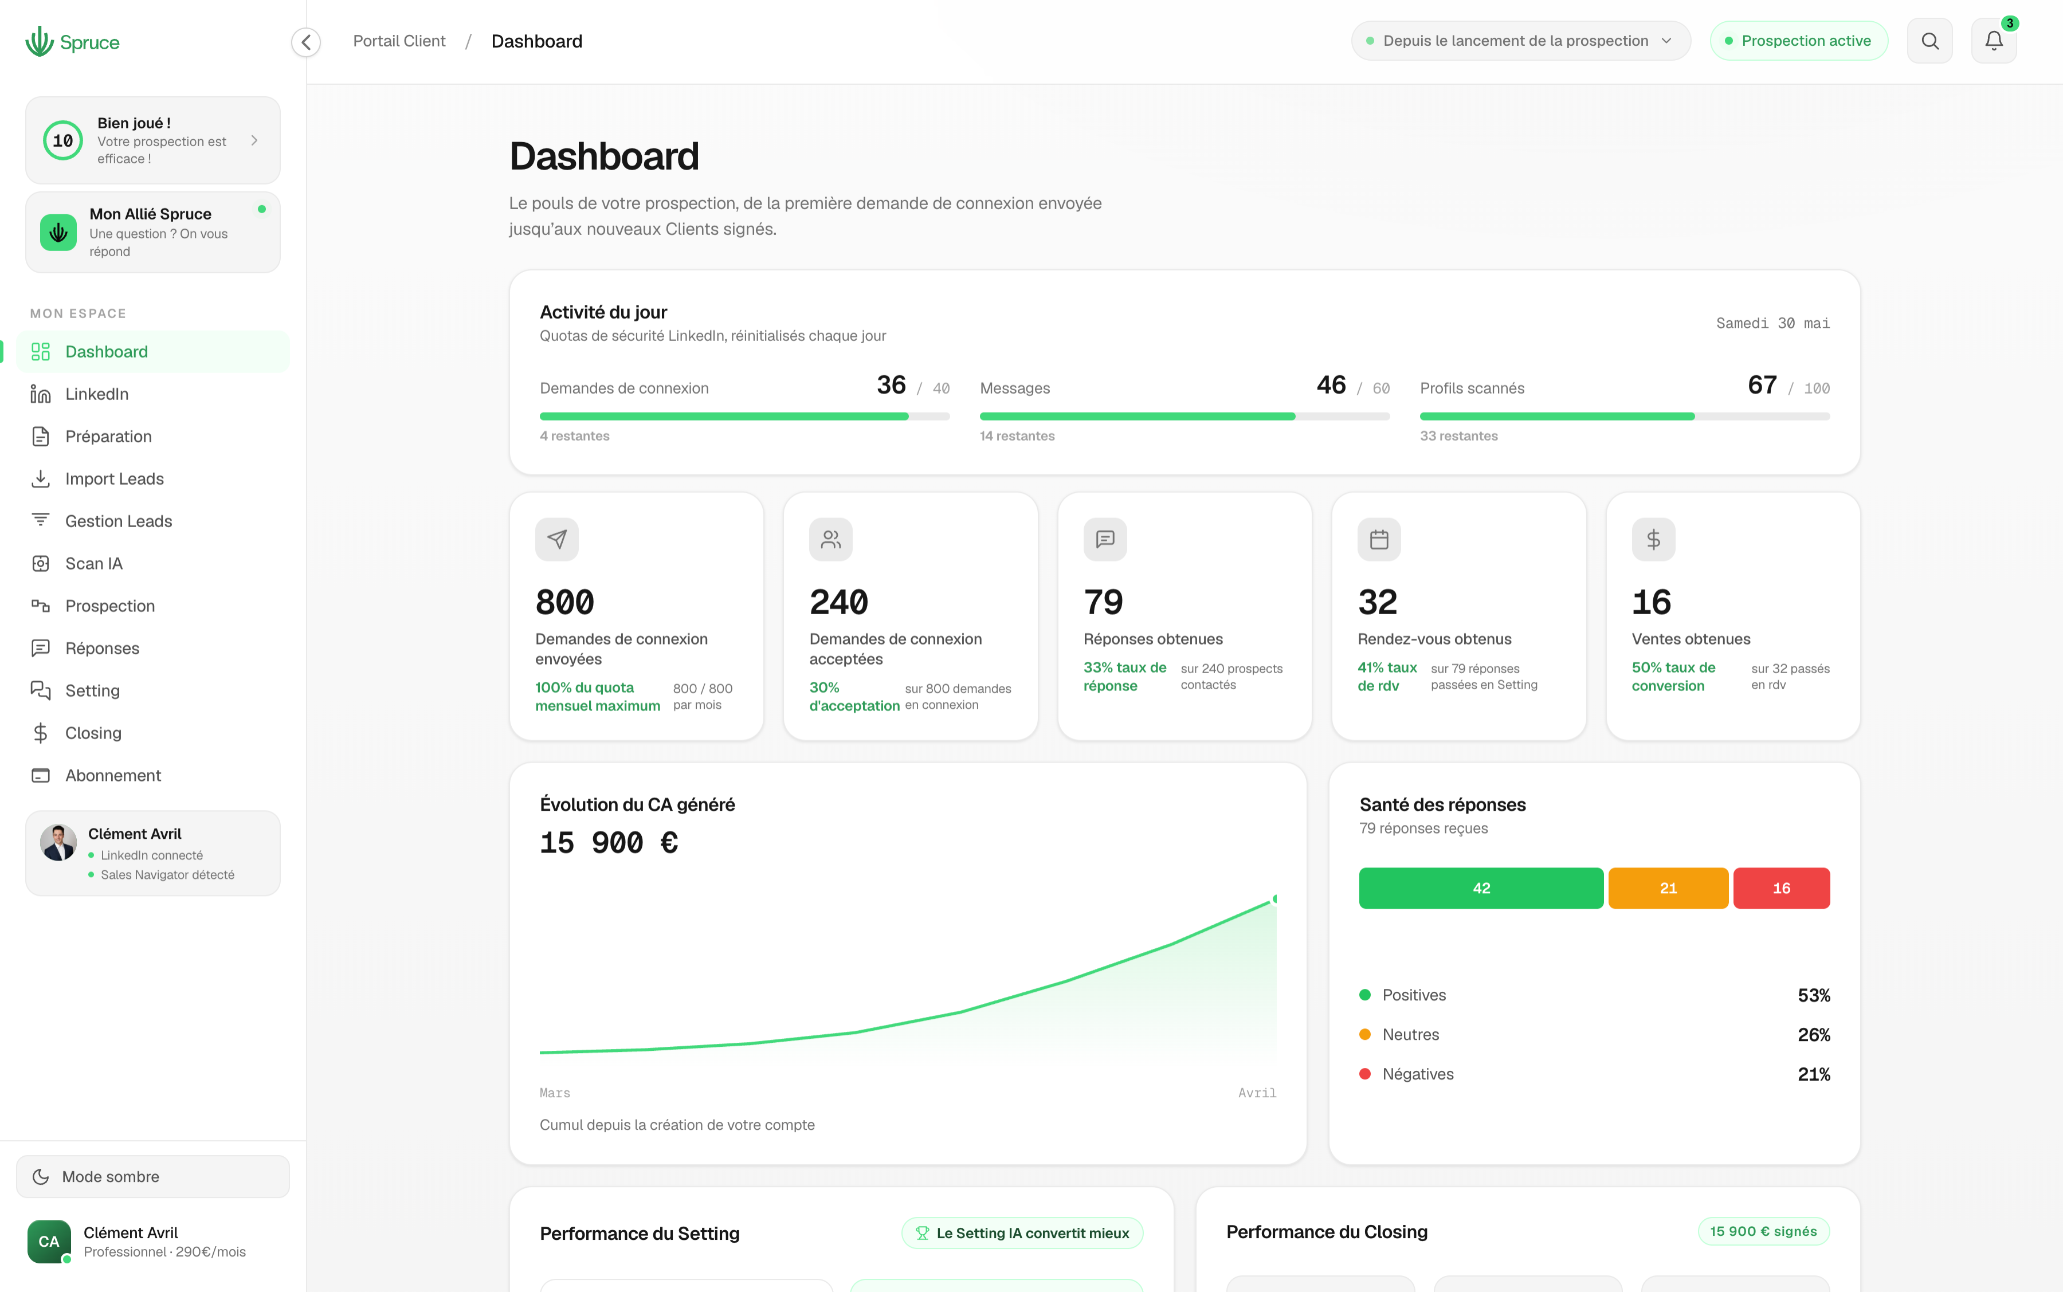Screen dimensions: 2063x1292
Task: Open the Clément Avril Professionnel account footer
Action: click(x=153, y=1242)
